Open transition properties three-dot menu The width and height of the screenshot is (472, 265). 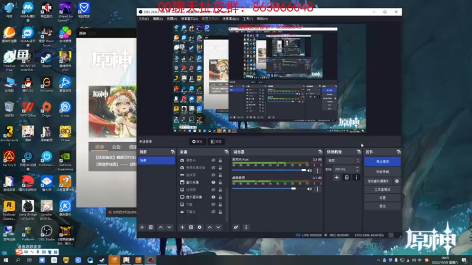356,177
